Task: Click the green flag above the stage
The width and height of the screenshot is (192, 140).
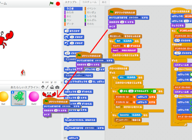Action: (x=51, y=3)
